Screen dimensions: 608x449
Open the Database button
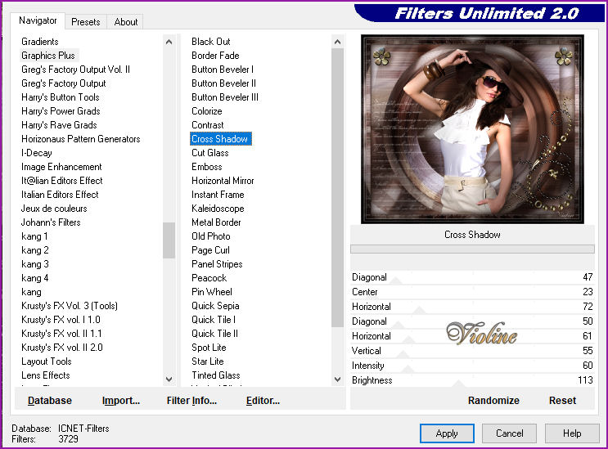50,400
